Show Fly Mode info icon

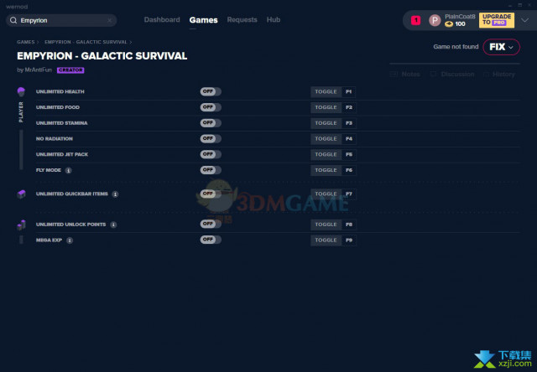(69, 170)
